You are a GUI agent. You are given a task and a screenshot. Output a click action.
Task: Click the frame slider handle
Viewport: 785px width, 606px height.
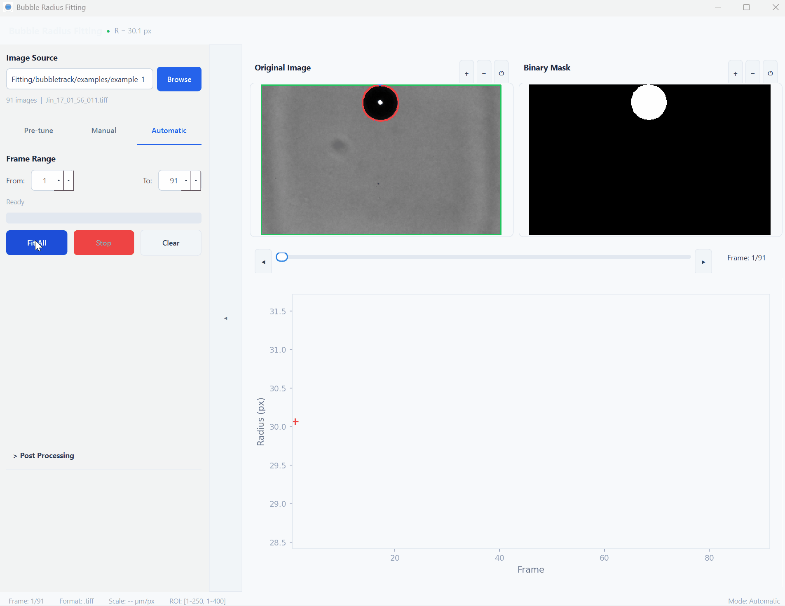[x=282, y=257]
